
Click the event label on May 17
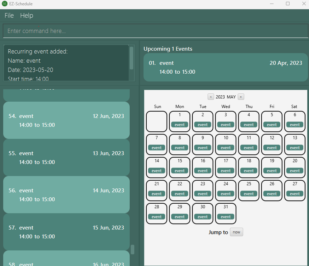click(226, 171)
